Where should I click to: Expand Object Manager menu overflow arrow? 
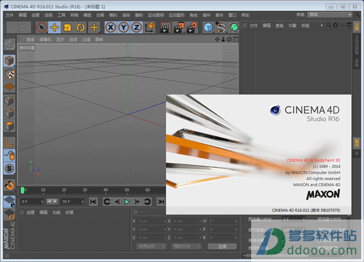[322, 25]
